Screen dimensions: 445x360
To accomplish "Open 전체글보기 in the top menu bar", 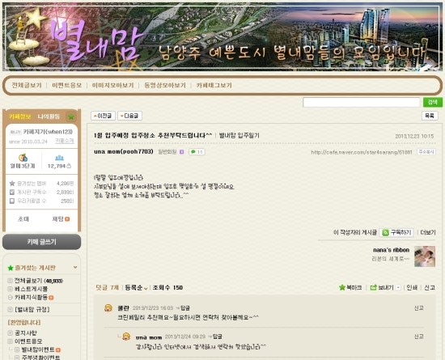I will [x=27, y=85].
